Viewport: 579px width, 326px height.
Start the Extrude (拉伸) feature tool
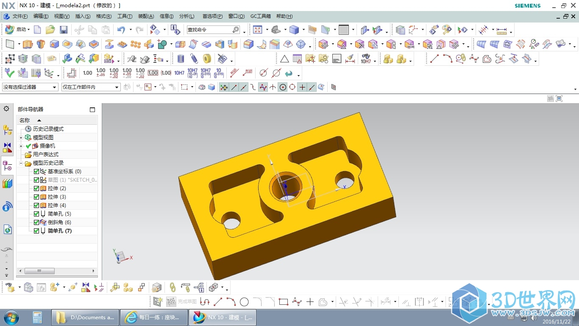(28, 44)
